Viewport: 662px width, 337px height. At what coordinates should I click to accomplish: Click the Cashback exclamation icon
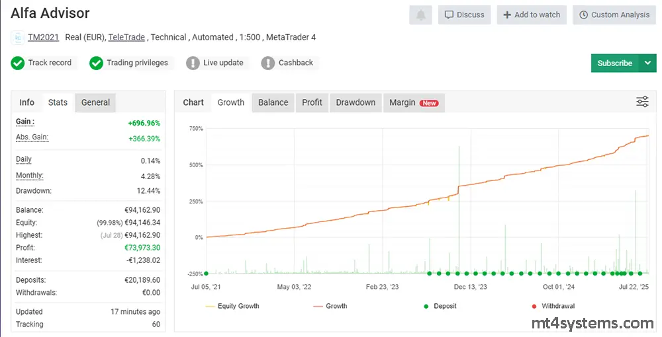[x=268, y=63]
